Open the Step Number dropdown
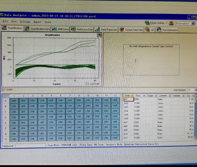The width and height of the screenshot is (197, 167). [x=196, y=90]
